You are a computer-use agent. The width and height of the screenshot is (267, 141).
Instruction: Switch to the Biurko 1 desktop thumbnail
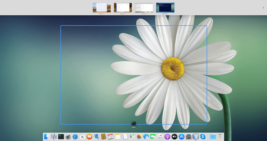click(x=102, y=8)
